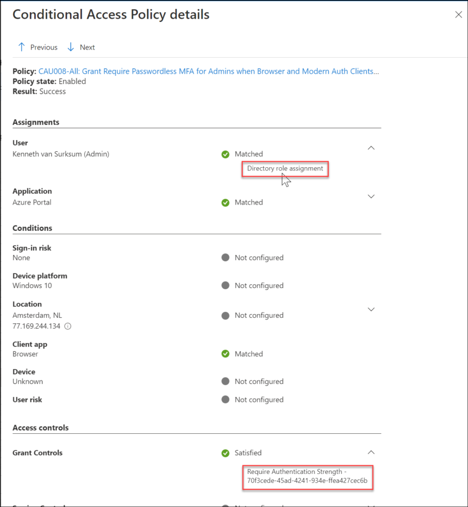Click the green Matched icon for Azure Portal application
The image size is (468, 507).
(x=225, y=202)
